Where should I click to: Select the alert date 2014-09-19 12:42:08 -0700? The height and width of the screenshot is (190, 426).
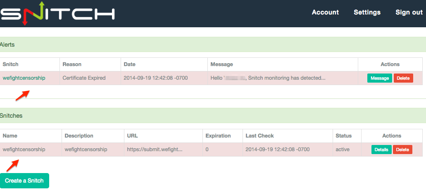pyautogui.click(x=156, y=78)
